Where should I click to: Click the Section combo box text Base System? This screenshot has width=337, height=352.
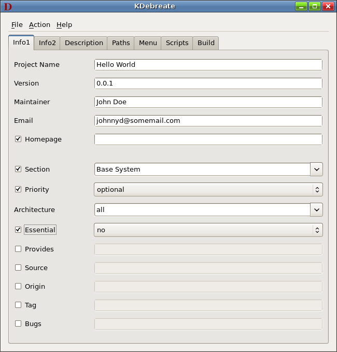(202, 170)
